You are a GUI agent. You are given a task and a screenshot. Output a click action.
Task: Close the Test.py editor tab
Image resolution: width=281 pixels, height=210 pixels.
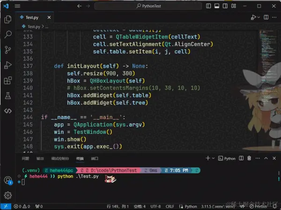[49, 17]
